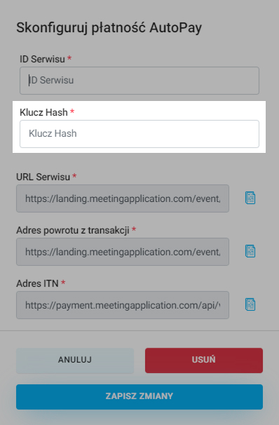
Task: Click the required asterisk next to ID Serwisu
Action: 69,58
